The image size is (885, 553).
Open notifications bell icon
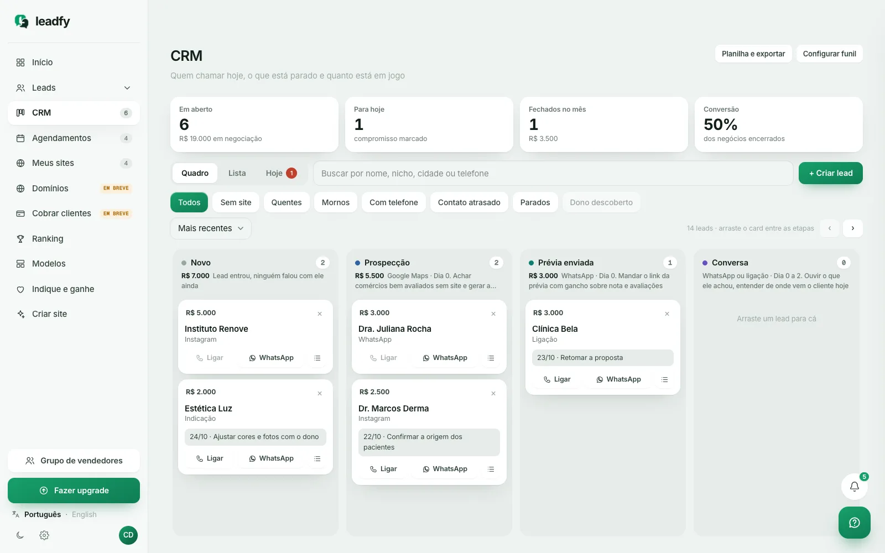tap(855, 487)
